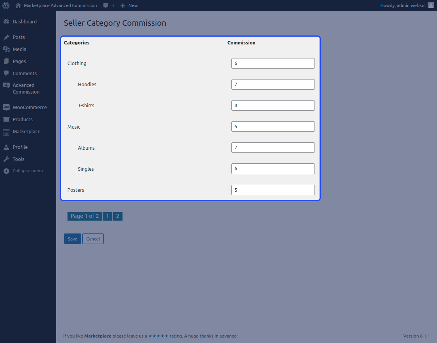Click the Hoodies commission input field
Image resolution: width=437 pixels, height=343 pixels.
coord(273,84)
